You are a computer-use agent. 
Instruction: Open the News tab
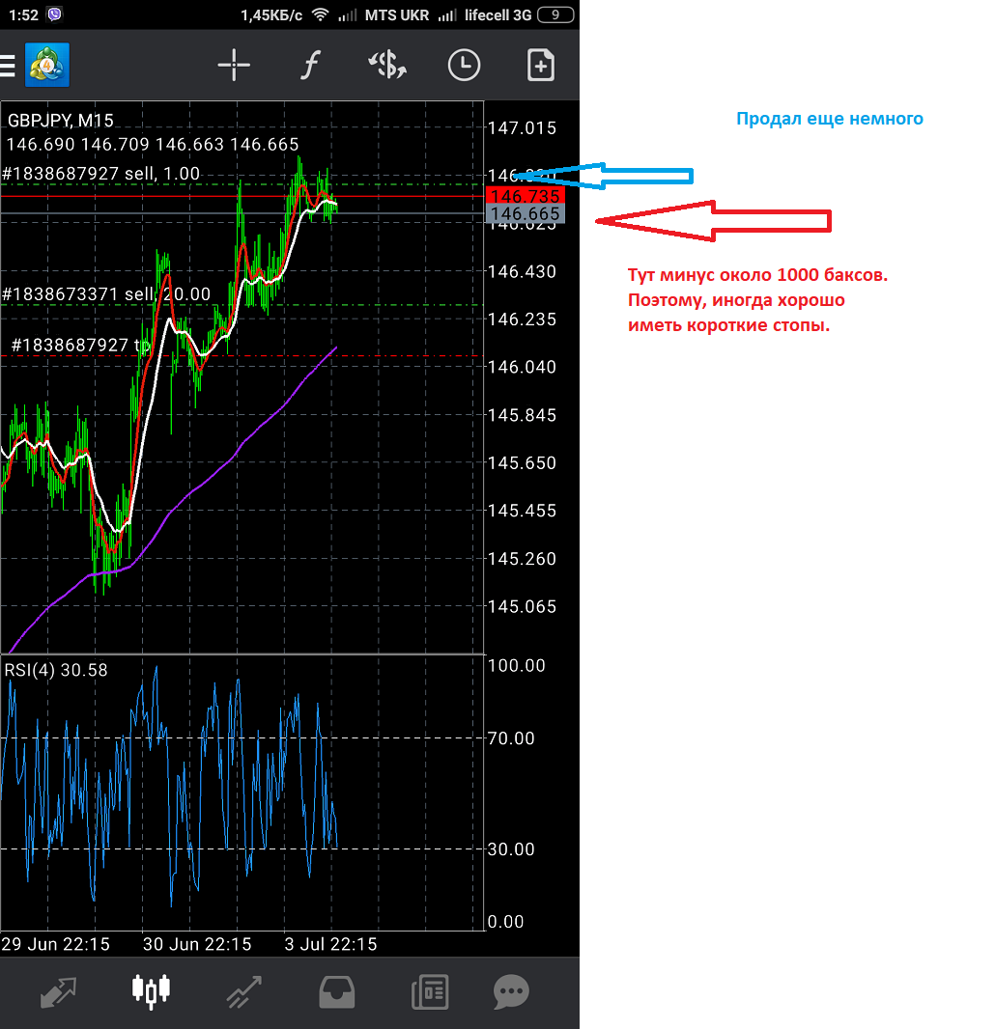coord(430,991)
